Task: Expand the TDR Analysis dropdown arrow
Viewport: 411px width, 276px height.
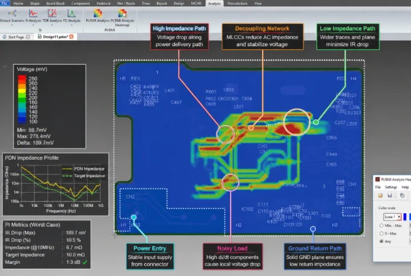Action: [x=52, y=25]
